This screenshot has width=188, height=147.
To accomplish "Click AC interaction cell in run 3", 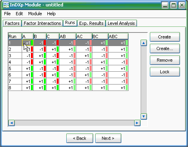I will (x=84, y=56).
